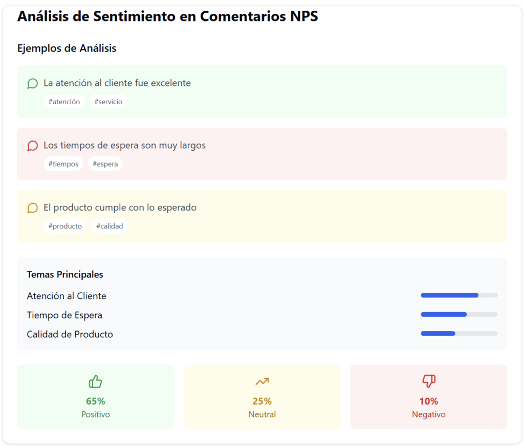The width and height of the screenshot is (524, 446).
Task: Click the #espera tag chip
Action: coord(105,164)
